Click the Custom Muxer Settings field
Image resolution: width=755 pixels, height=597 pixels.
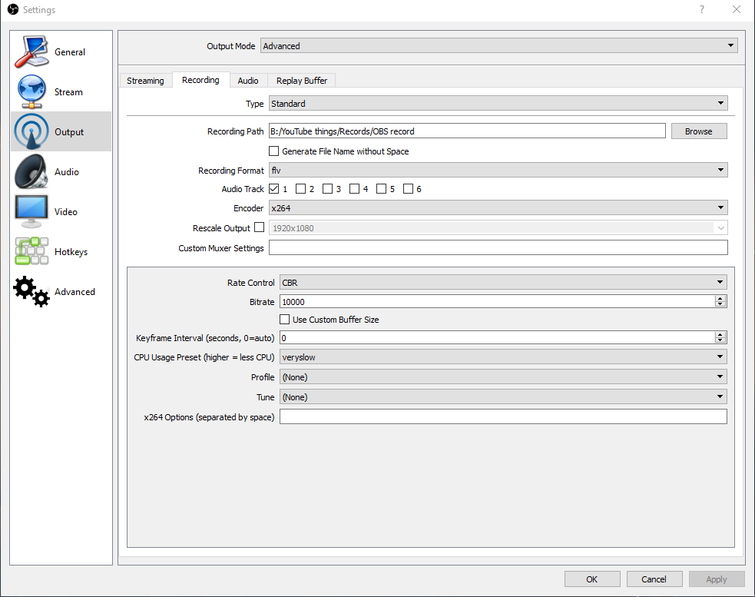click(498, 247)
